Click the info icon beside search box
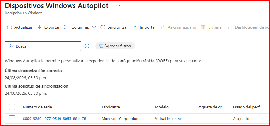The height and width of the screenshot is (126, 270). click(x=87, y=46)
